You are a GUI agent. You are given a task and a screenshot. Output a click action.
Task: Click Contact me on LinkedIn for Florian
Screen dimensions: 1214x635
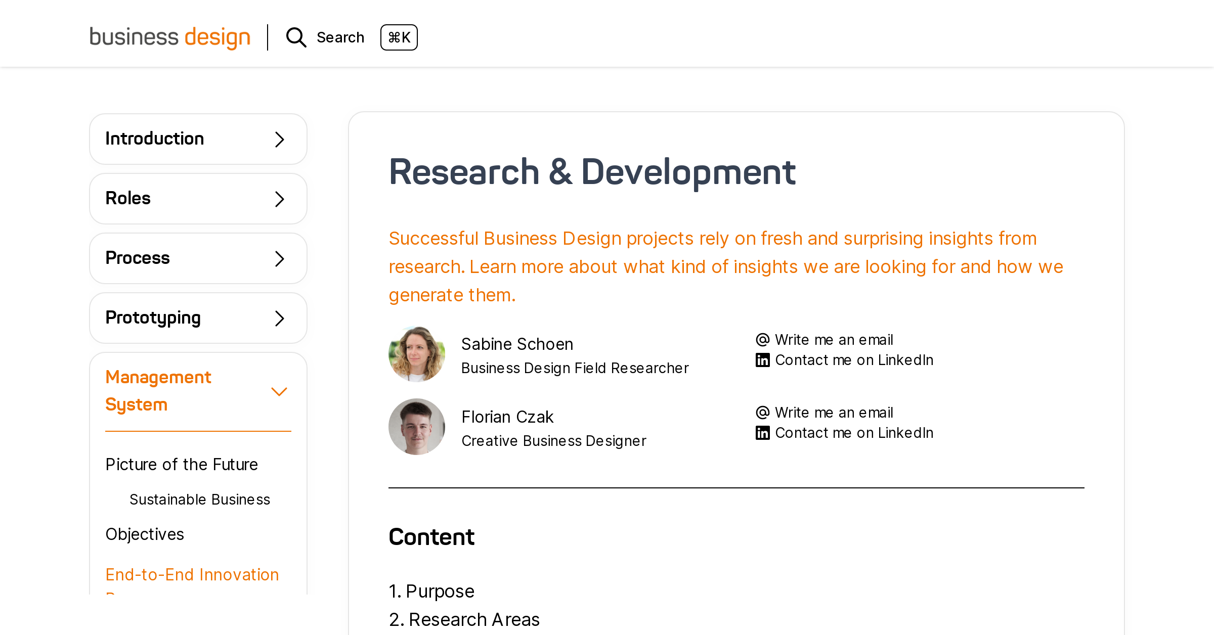coord(854,432)
